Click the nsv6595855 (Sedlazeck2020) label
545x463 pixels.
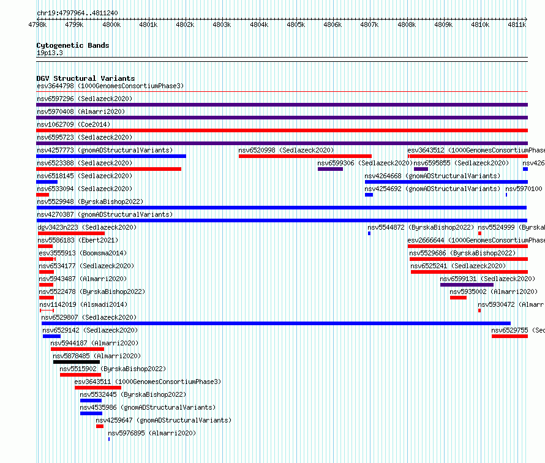(461, 163)
